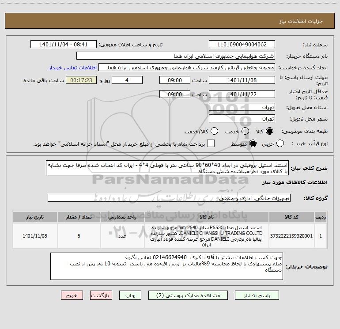
Task: Select جزیی purchase process radio
Action: (280, 144)
